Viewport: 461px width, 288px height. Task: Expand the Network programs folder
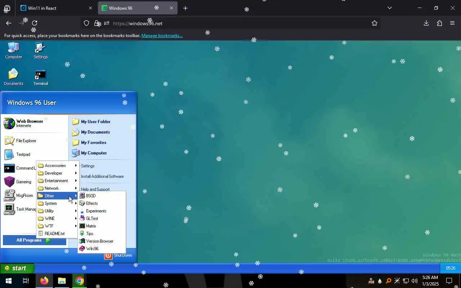point(58,188)
